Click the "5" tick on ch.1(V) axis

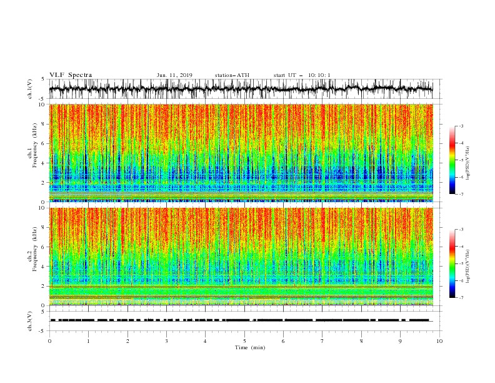[43, 79]
